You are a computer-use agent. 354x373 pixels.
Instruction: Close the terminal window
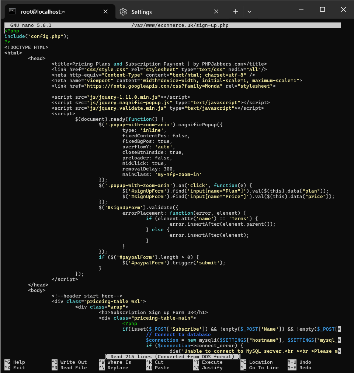343,10
